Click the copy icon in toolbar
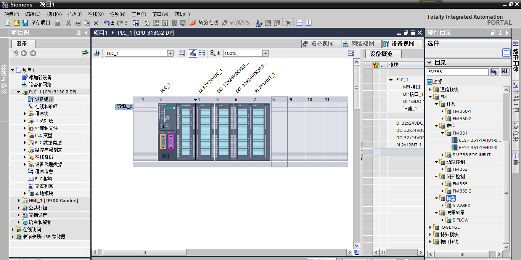The image size is (521, 260). point(78,23)
